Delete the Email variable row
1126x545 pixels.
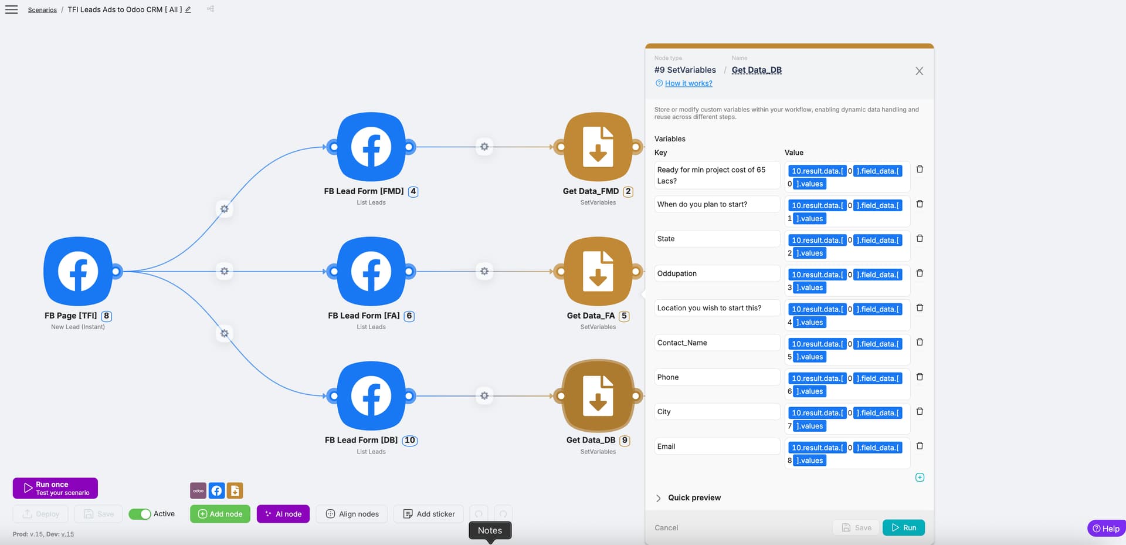pyautogui.click(x=920, y=446)
